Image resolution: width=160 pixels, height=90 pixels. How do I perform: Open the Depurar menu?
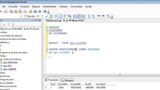pos(36,6)
